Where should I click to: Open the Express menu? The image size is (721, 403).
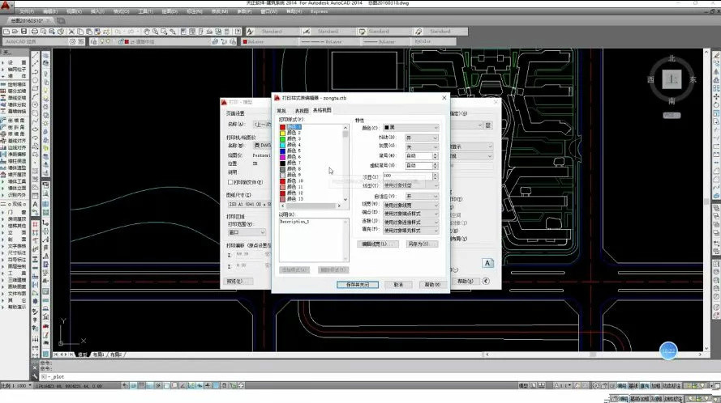pyautogui.click(x=320, y=12)
